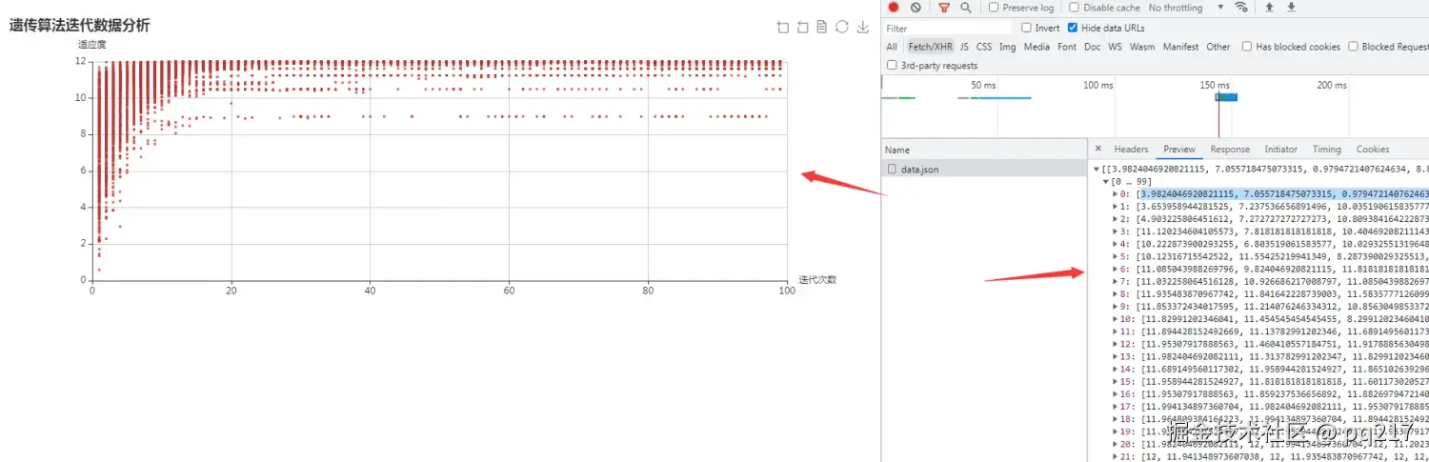Uncheck Hide data URLs

pyautogui.click(x=1073, y=28)
